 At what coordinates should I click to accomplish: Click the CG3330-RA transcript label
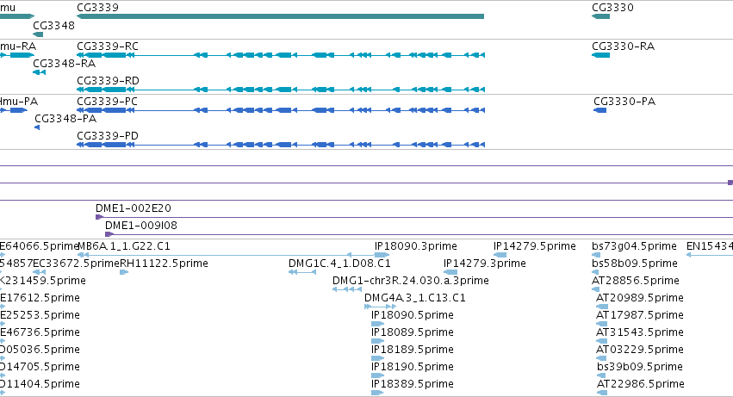point(623,47)
